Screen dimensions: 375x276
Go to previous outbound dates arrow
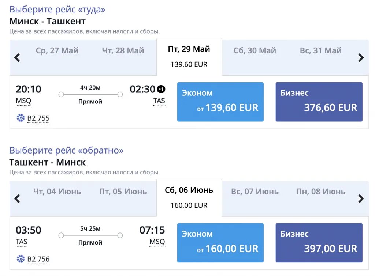pyautogui.click(x=17, y=57)
